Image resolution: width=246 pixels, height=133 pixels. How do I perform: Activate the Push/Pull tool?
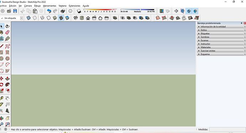pyautogui.click(x=7, y=78)
